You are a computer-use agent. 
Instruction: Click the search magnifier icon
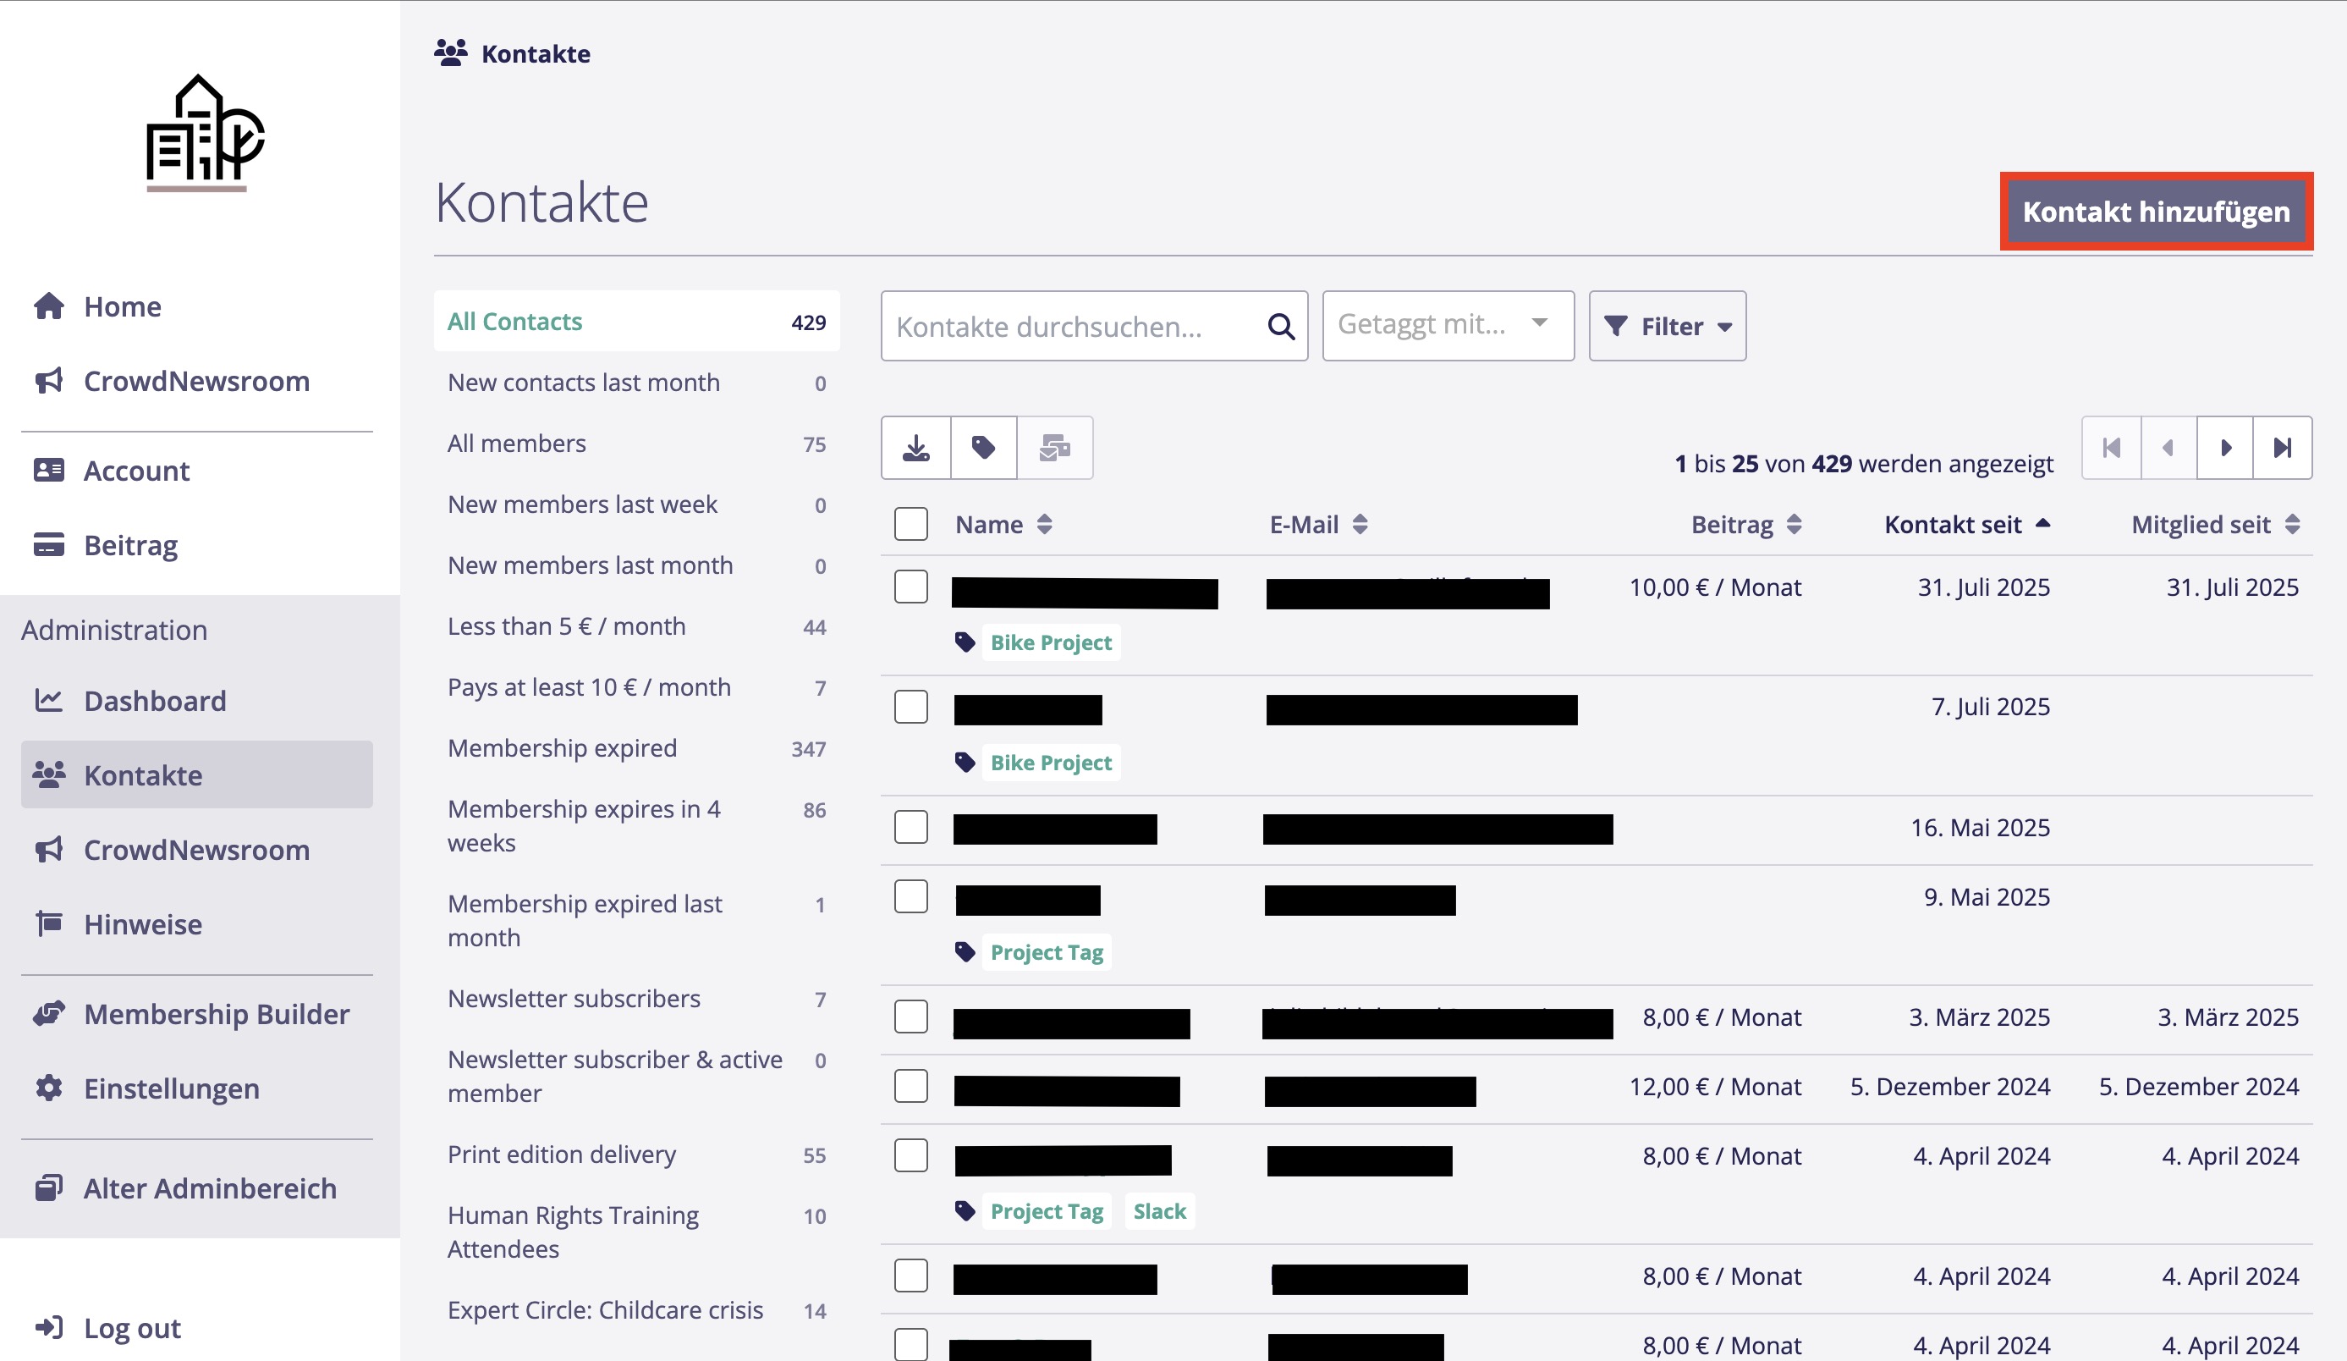click(1281, 327)
